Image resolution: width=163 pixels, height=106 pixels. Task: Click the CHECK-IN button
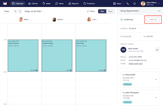pos(153,20)
